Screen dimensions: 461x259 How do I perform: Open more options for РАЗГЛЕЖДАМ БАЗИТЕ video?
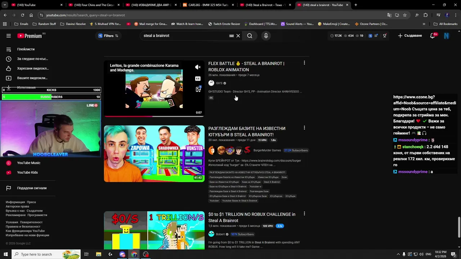[304, 128]
